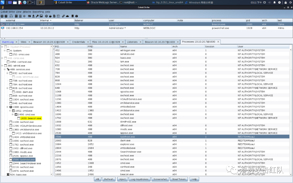293x183 pixels.
Task: Click the gear payload generator icon
Action: pos(46,16)
